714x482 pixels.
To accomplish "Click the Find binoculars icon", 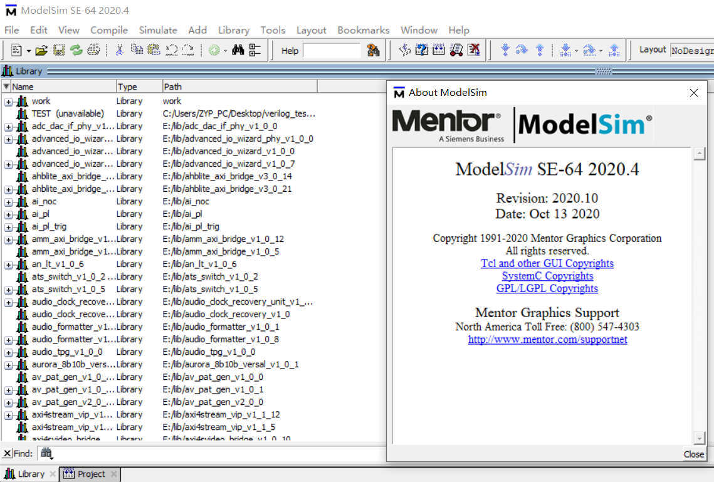I will 238,50.
